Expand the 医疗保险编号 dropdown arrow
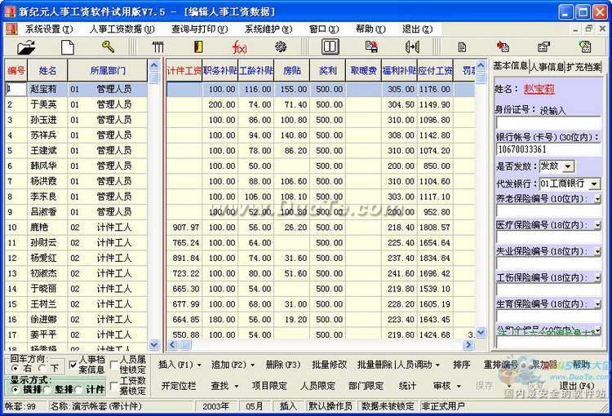 (x=597, y=225)
